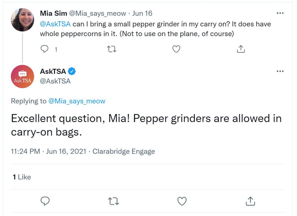Open more options for Mia Sim's tweet
The width and height of the screenshot is (297, 216).
pos(280,13)
